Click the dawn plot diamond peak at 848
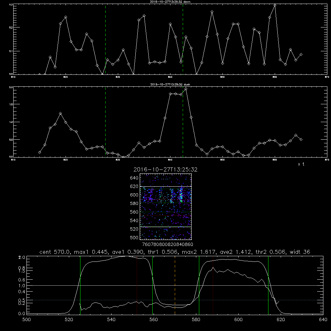The image size is (331, 331). click(x=212, y=12)
